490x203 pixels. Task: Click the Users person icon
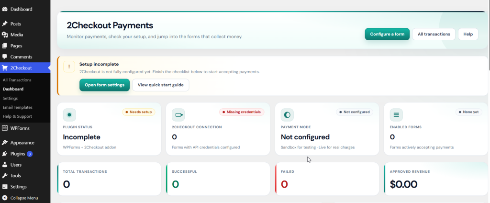click(x=5, y=165)
